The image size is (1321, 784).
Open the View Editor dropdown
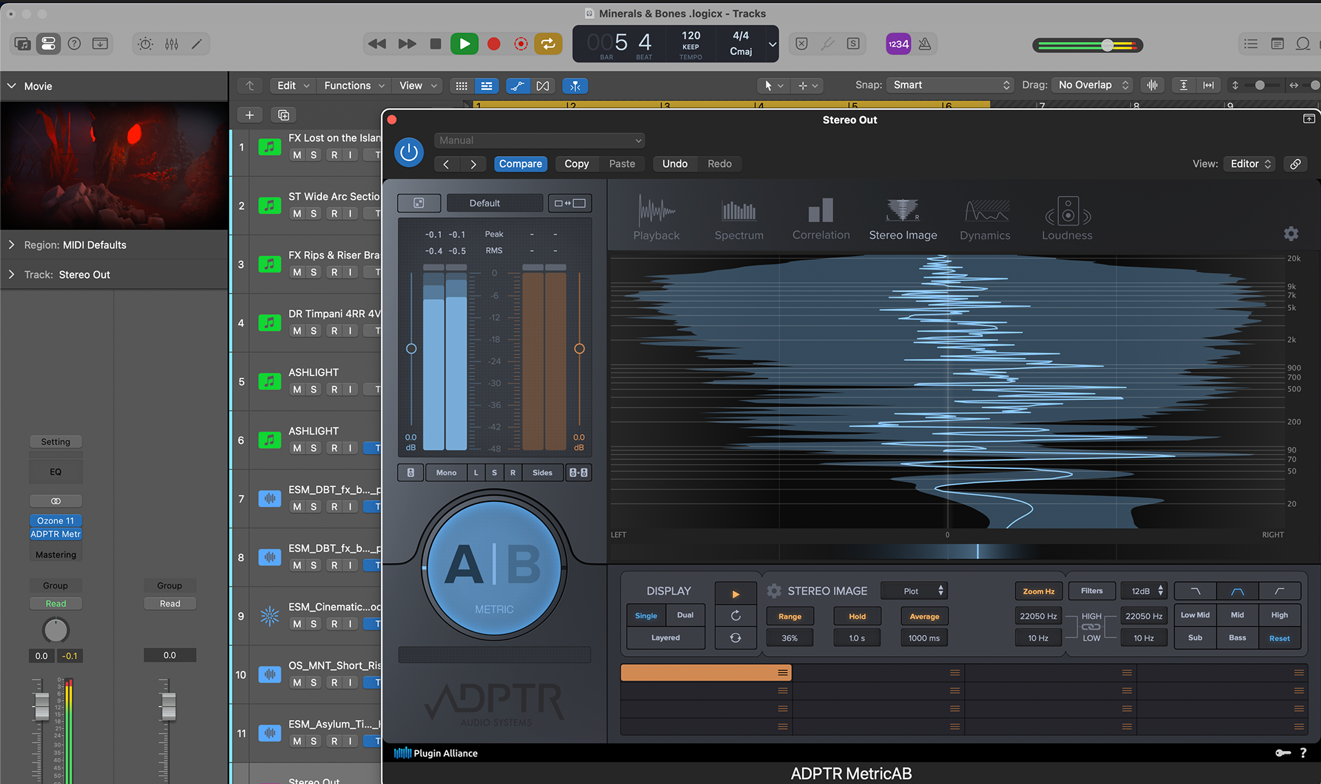[1250, 164]
